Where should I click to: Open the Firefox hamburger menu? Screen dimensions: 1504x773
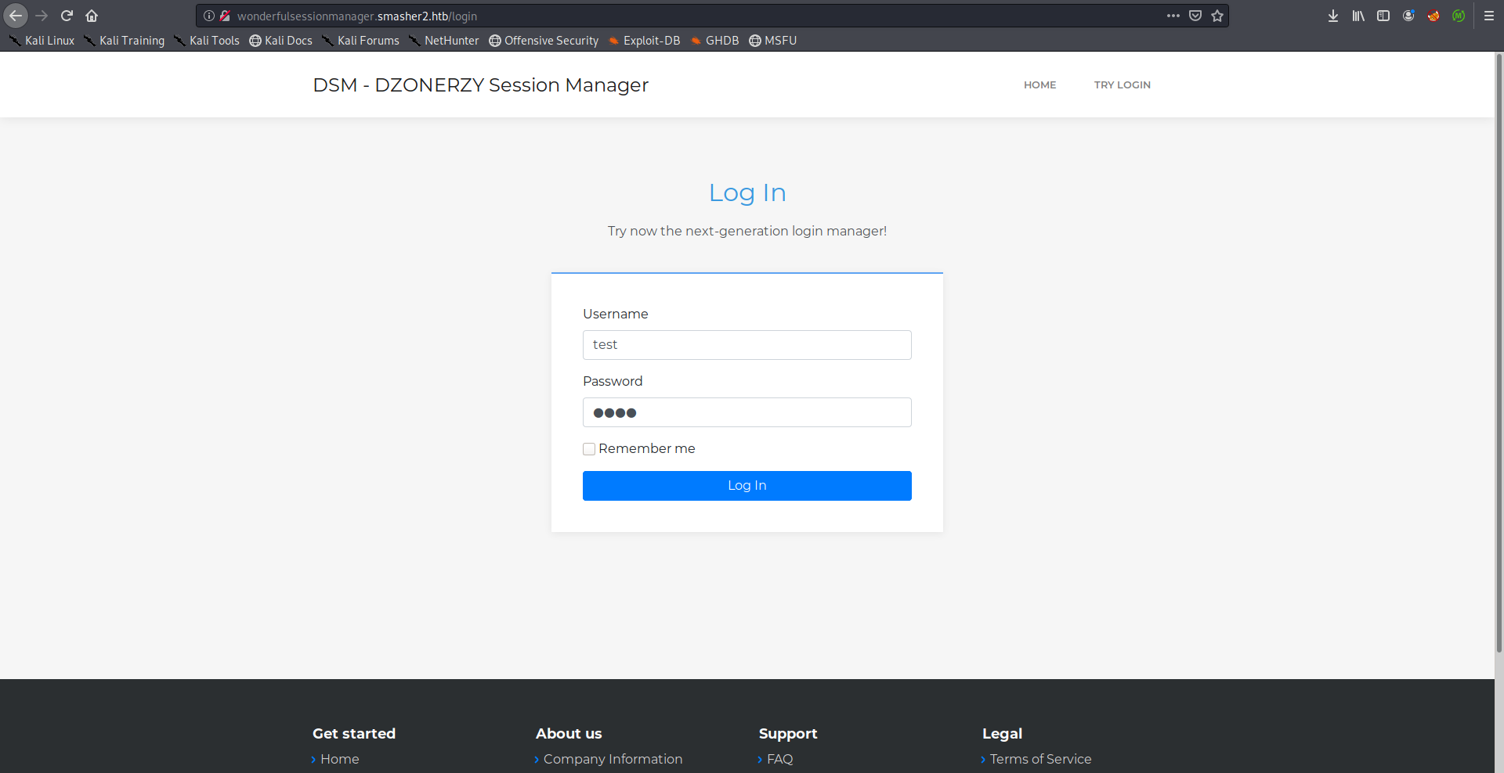pos(1489,16)
